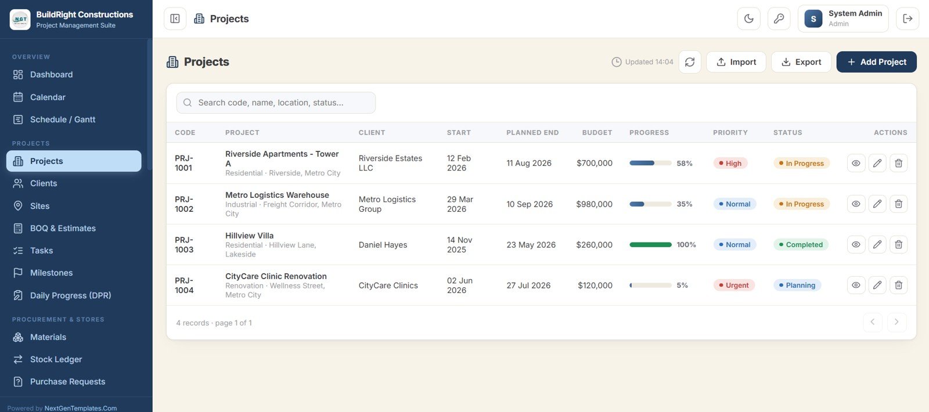Open Materials in the sidebar
Screen dimensions: 929x412
[74, 337]
